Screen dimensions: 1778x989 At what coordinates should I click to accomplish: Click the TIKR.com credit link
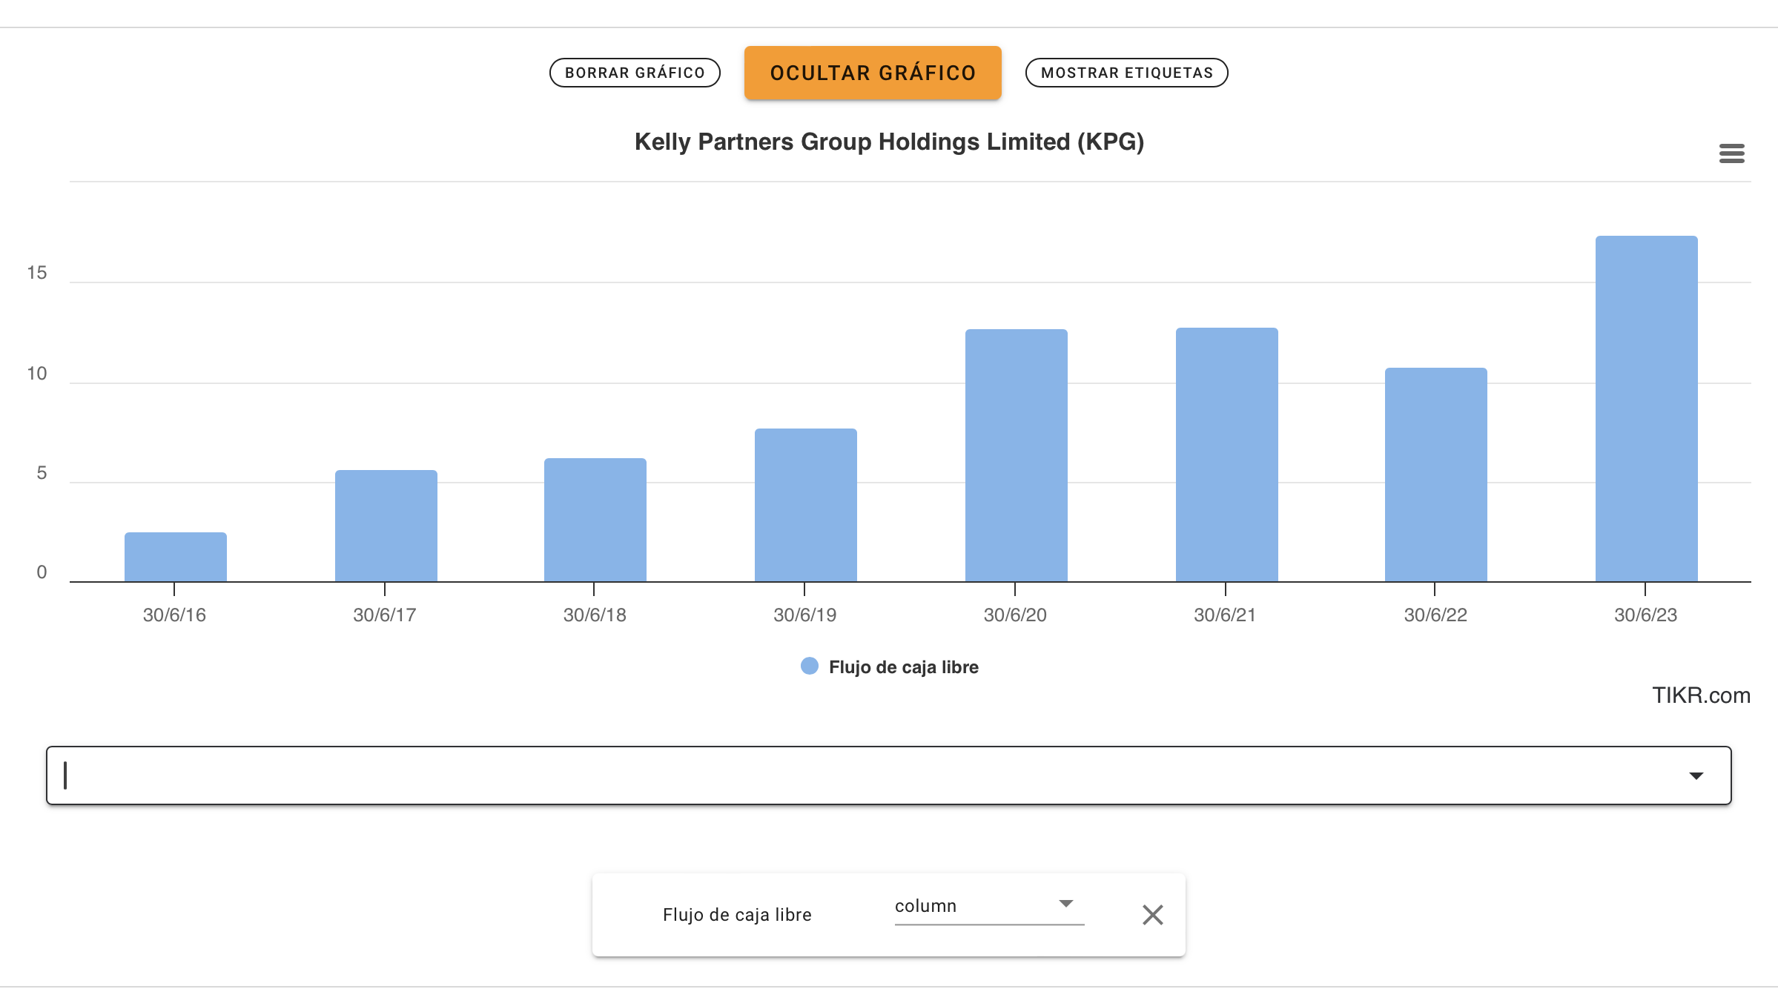pyautogui.click(x=1700, y=695)
